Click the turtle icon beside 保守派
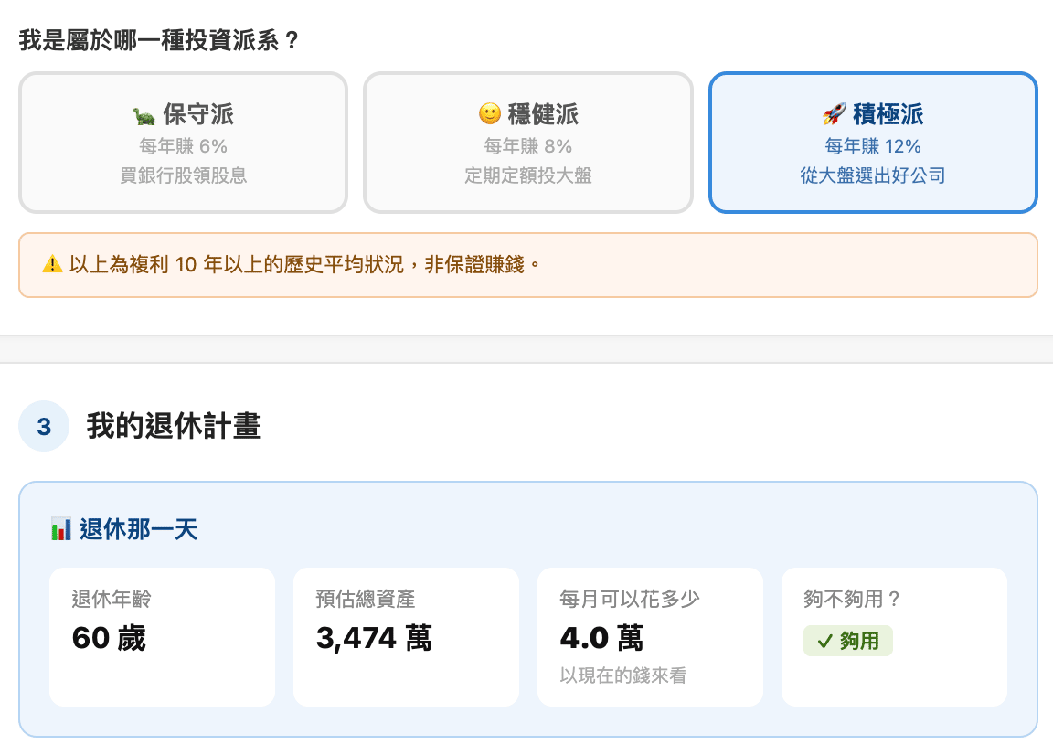 tap(144, 115)
